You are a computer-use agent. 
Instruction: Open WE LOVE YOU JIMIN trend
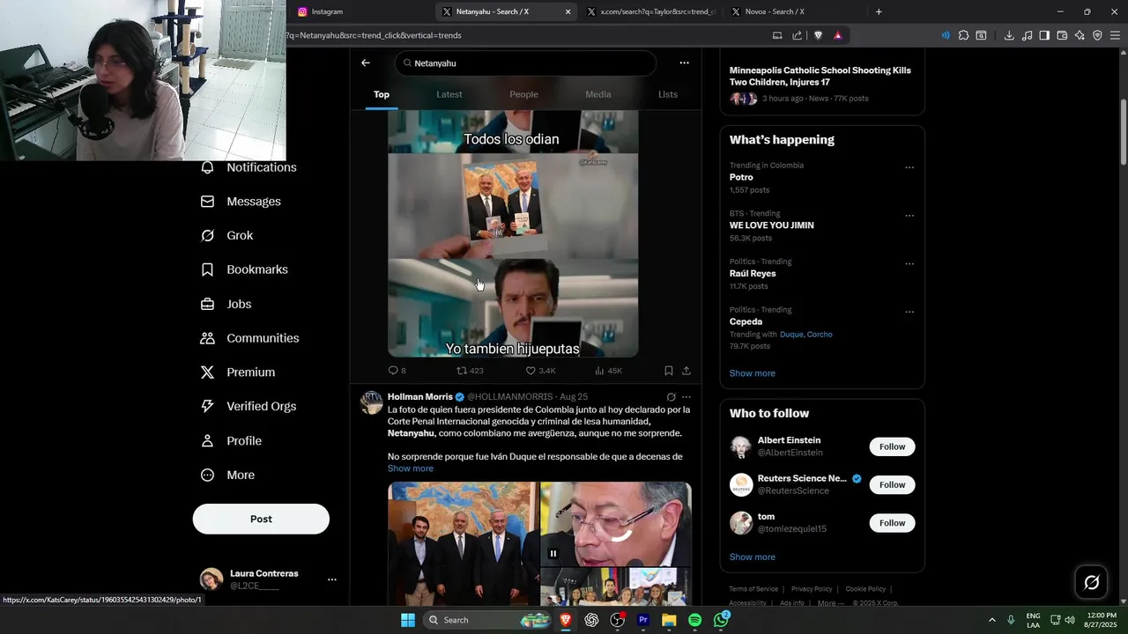click(772, 225)
